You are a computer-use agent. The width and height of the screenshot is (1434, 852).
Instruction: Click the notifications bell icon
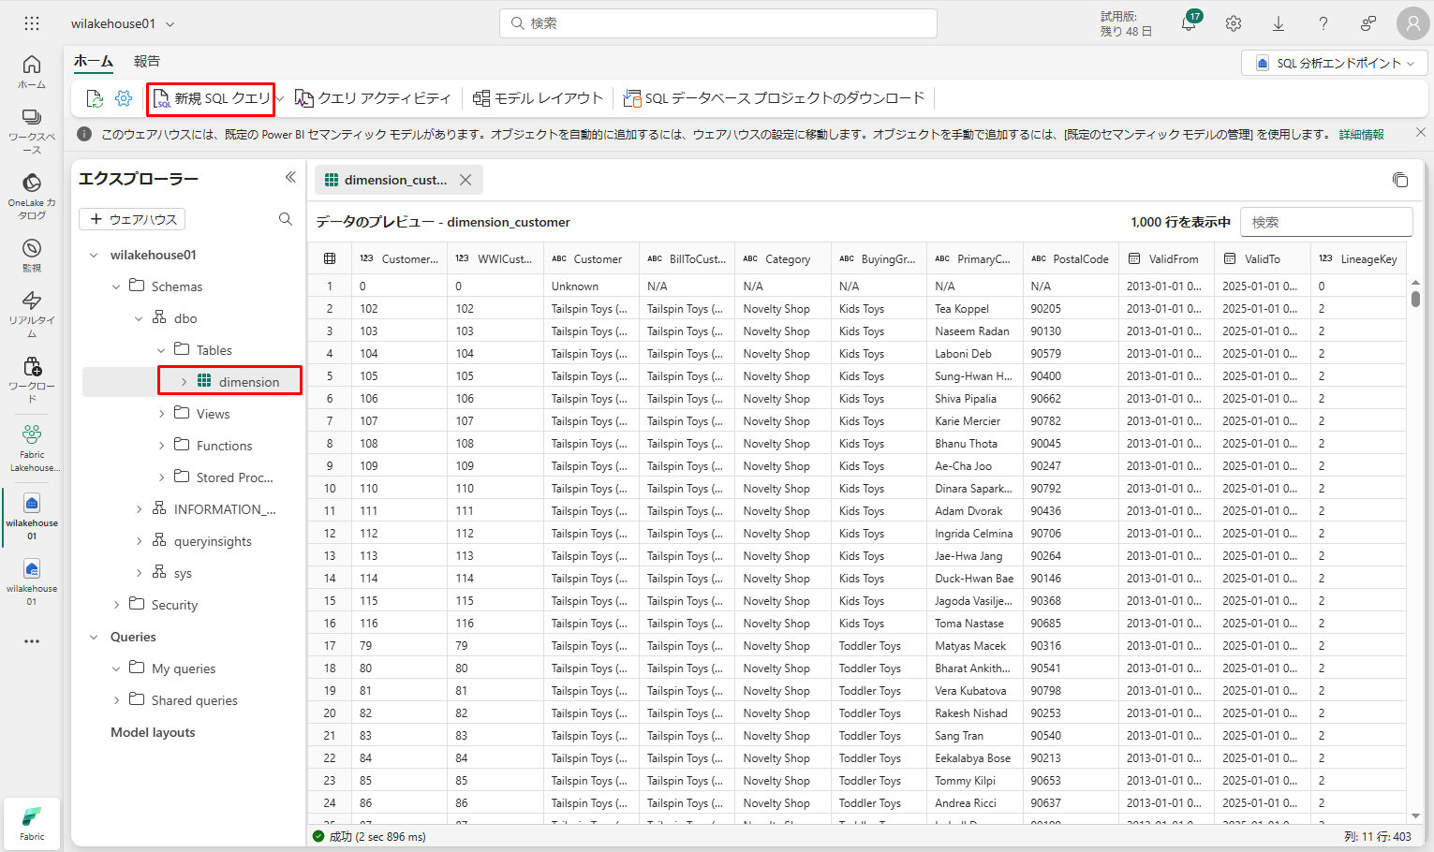tap(1189, 24)
